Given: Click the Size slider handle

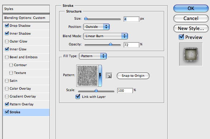Looking at the screenshot, I should (86, 19).
